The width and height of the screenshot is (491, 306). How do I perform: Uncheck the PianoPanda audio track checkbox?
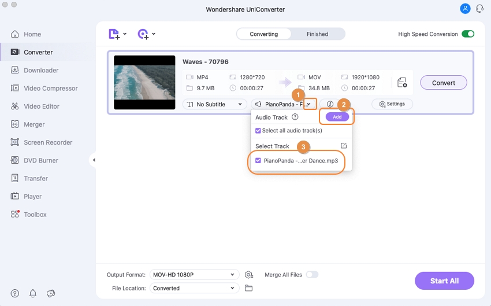pyautogui.click(x=258, y=160)
